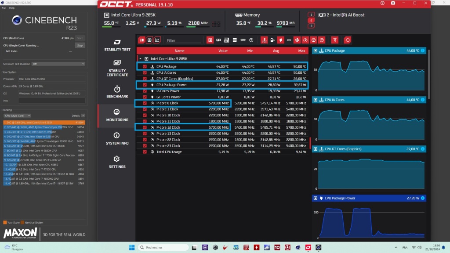450x253 pixels.
Task: Uncheck the P-core 0 Clock checkbox
Action: pos(145,103)
